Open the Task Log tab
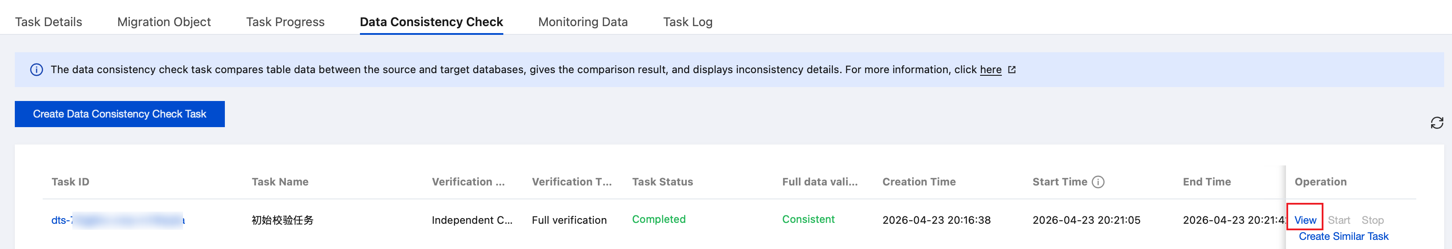This screenshot has height=249, width=1452. click(688, 22)
